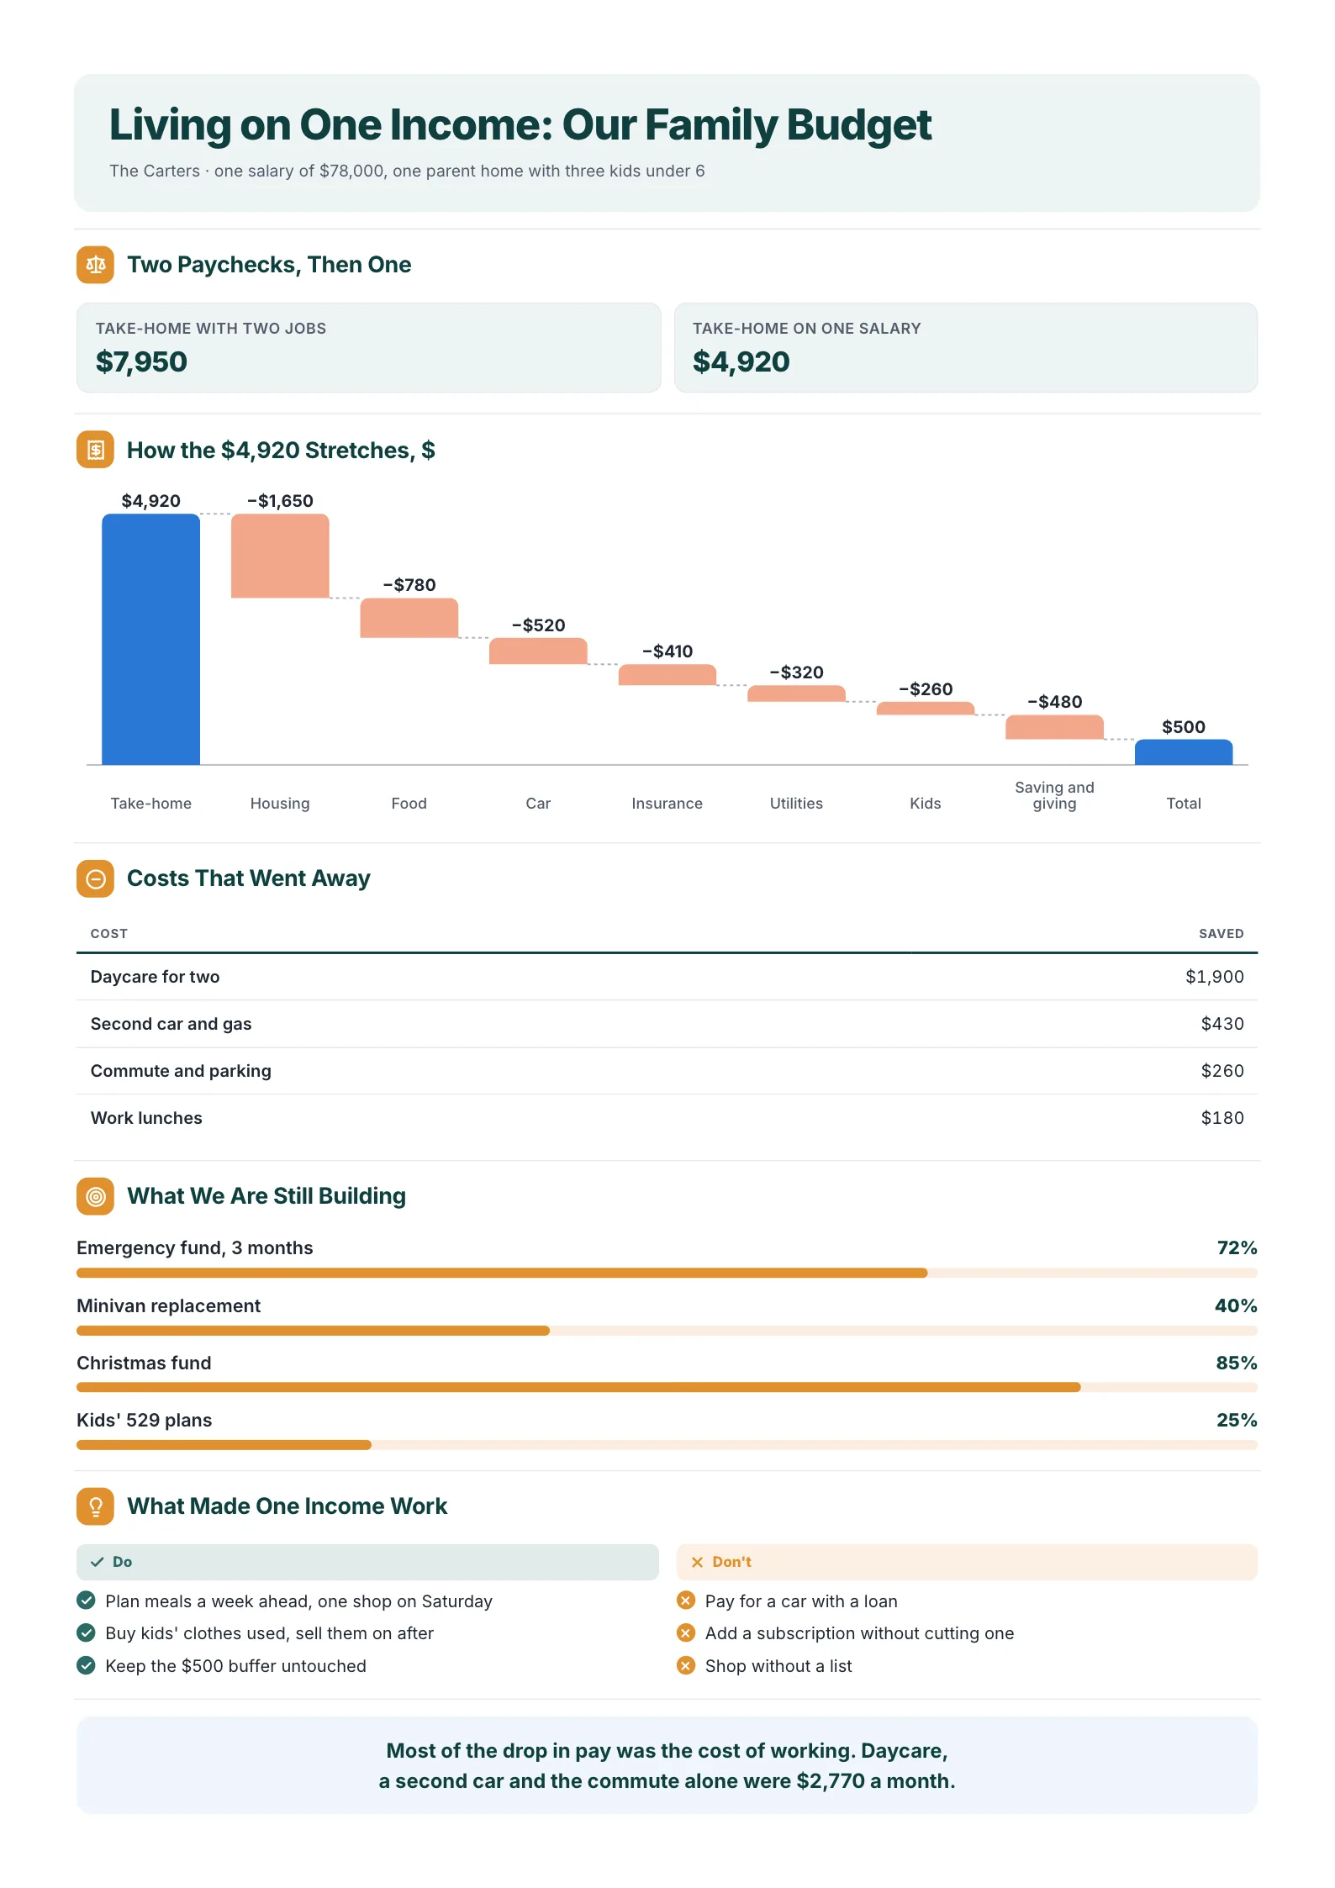Click the X icon next to Pay for a car with a loan
1335x1888 pixels.
[686, 1600]
